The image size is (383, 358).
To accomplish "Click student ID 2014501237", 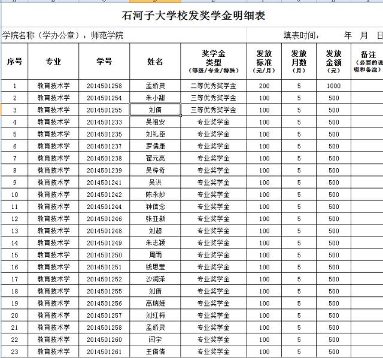I will [x=104, y=146].
